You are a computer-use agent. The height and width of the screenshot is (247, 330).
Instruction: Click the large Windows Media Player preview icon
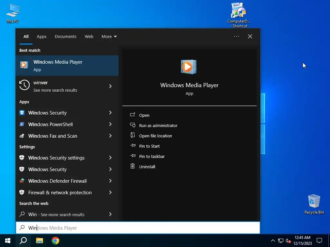(189, 67)
